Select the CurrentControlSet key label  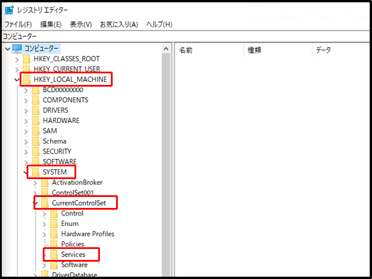[x=79, y=203]
